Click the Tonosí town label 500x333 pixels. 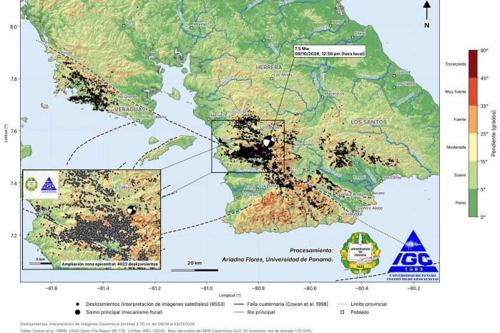click(x=360, y=177)
